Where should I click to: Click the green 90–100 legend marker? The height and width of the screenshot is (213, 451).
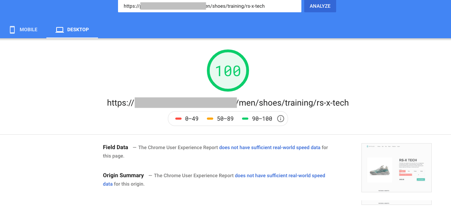tap(245, 119)
